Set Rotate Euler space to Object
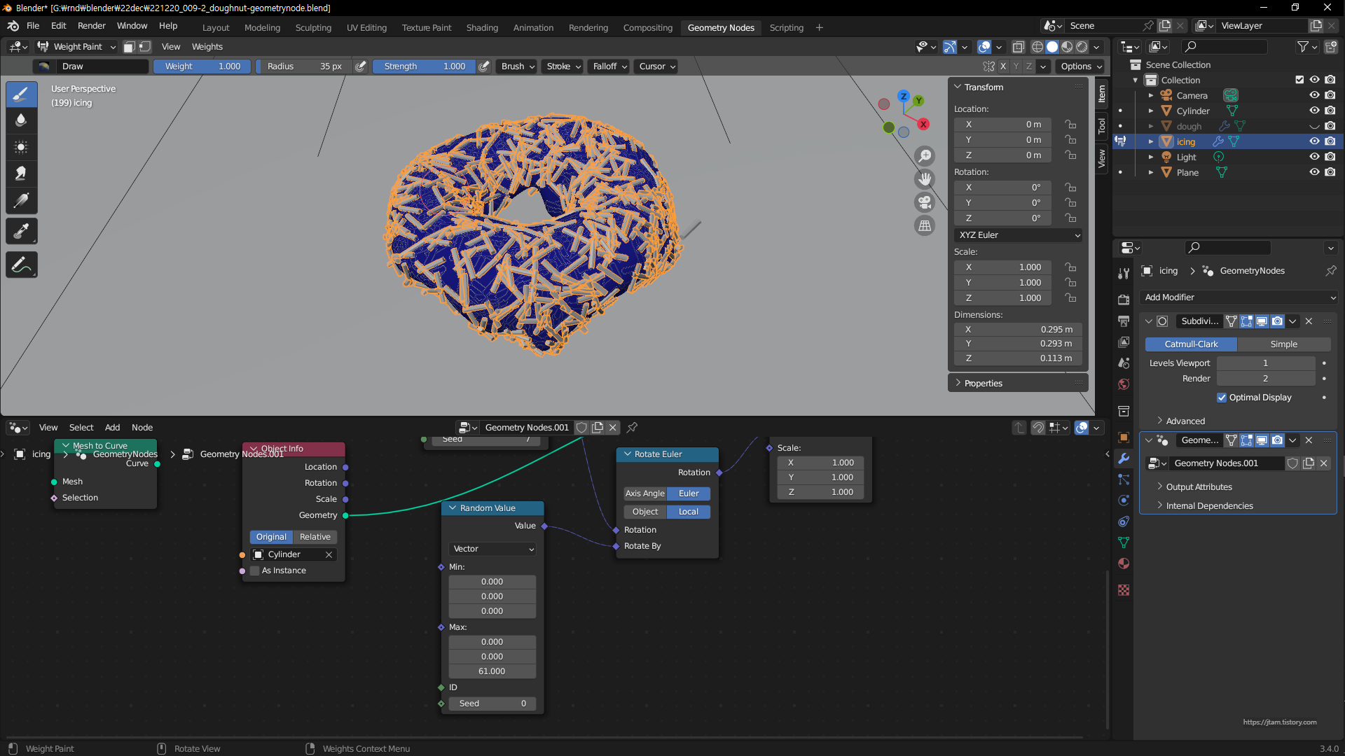The height and width of the screenshot is (756, 1345). click(644, 512)
